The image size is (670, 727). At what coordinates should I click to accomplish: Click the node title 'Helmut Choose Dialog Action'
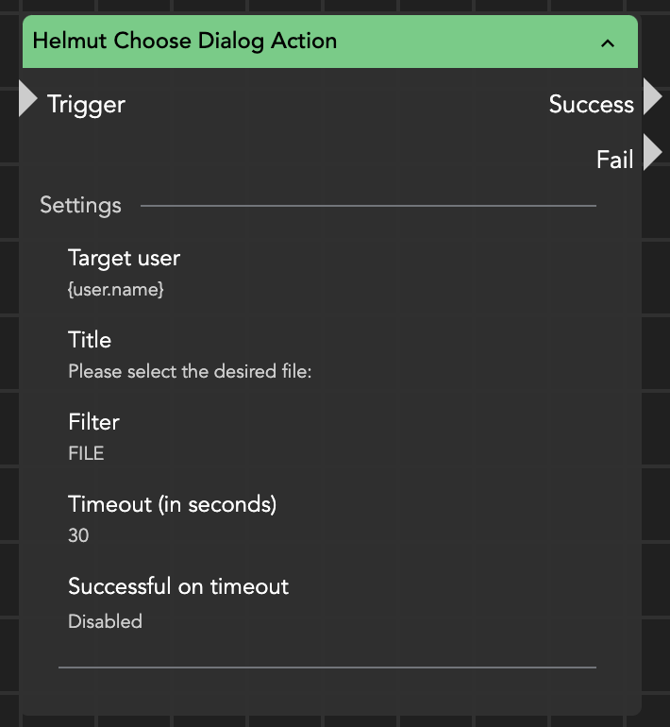click(184, 42)
